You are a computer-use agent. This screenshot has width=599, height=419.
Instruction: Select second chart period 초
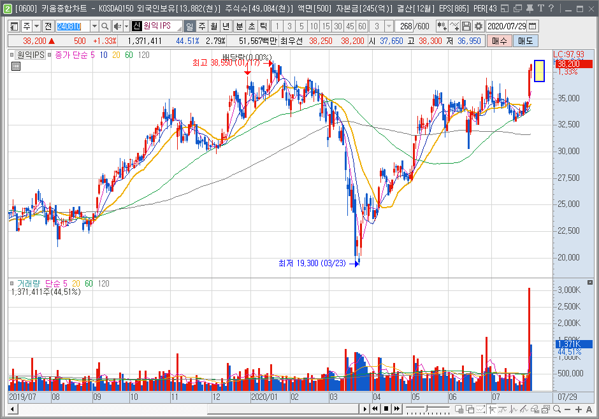coord(251,26)
